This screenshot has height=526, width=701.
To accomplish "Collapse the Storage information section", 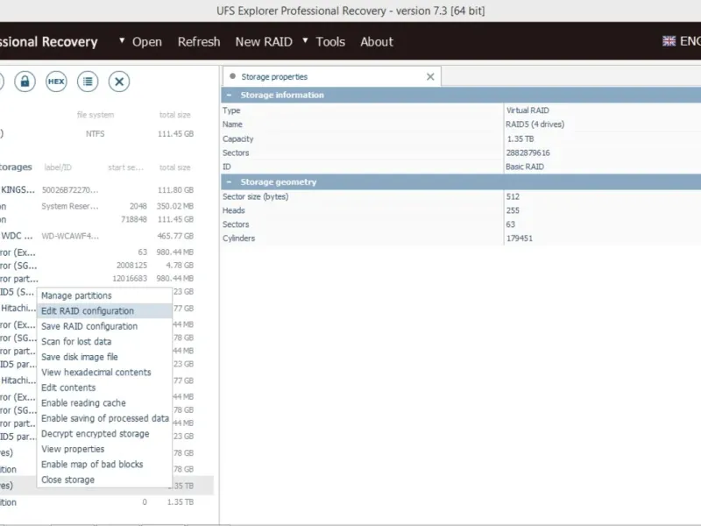I will (230, 95).
